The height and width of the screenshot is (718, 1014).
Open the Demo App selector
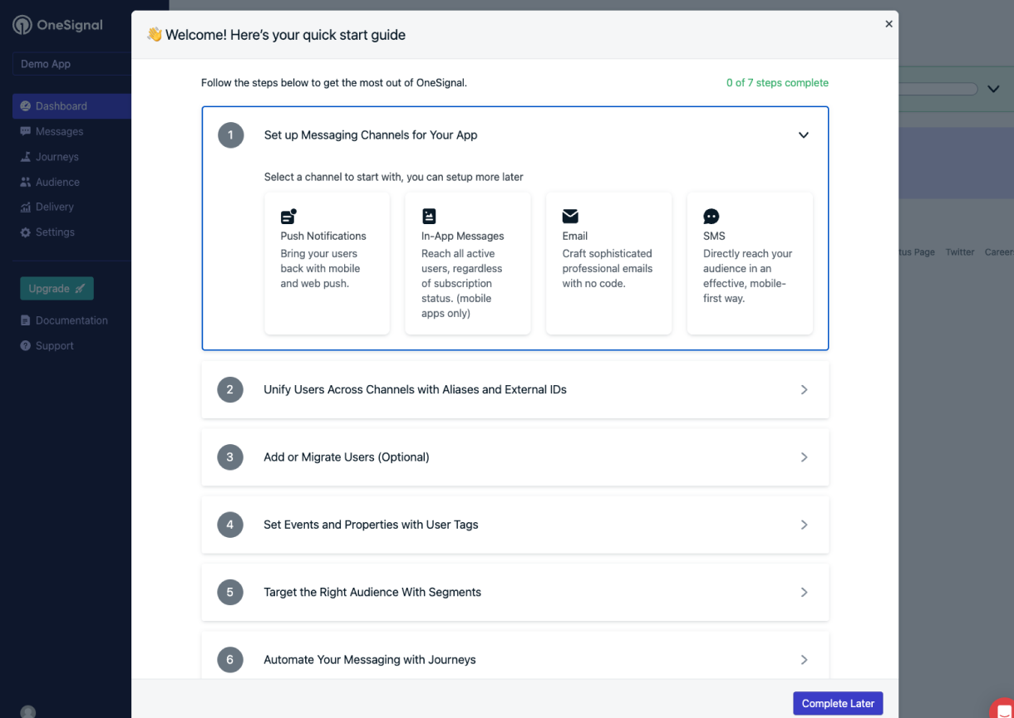tap(71, 64)
